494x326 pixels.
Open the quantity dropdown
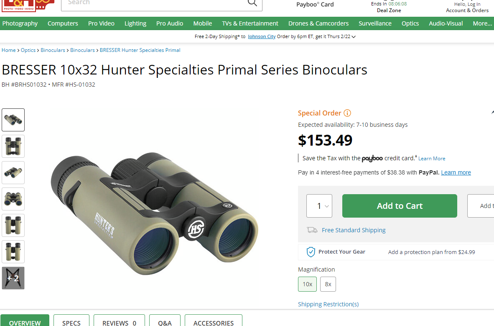pos(319,205)
